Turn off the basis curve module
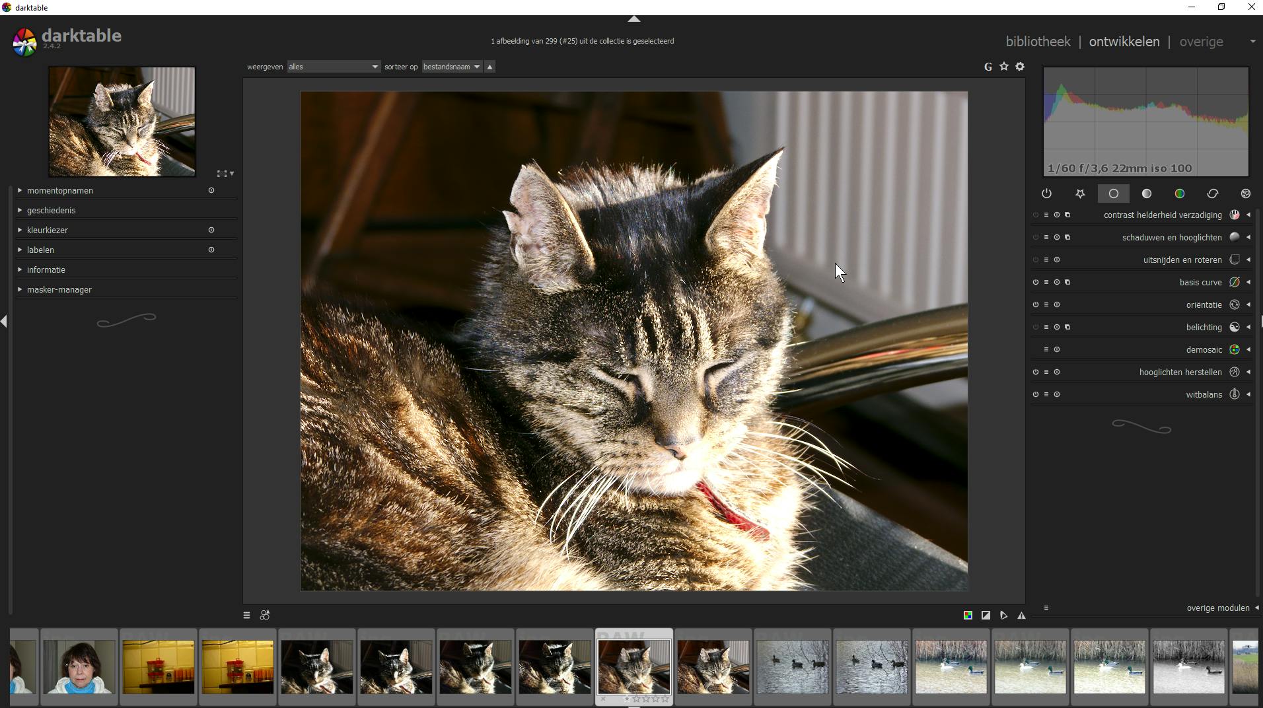1263x708 pixels. pos(1036,283)
